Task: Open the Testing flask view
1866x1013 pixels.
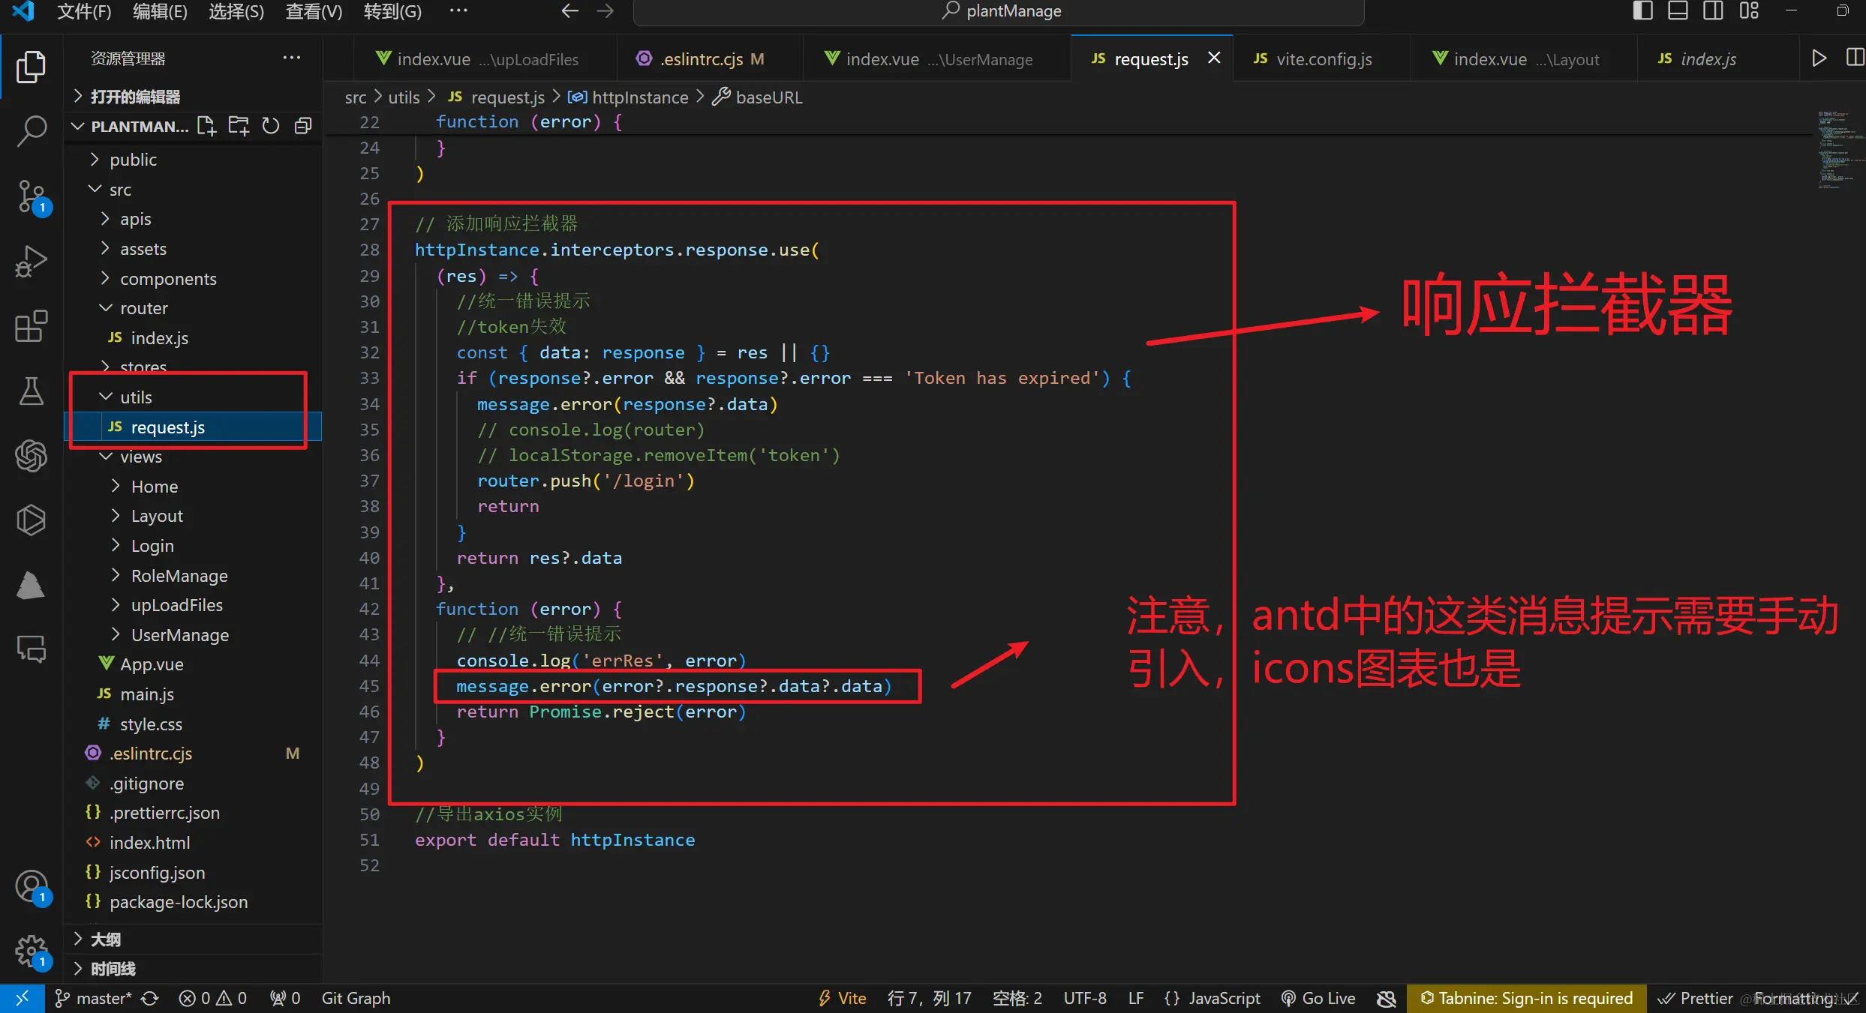Action: (31, 391)
